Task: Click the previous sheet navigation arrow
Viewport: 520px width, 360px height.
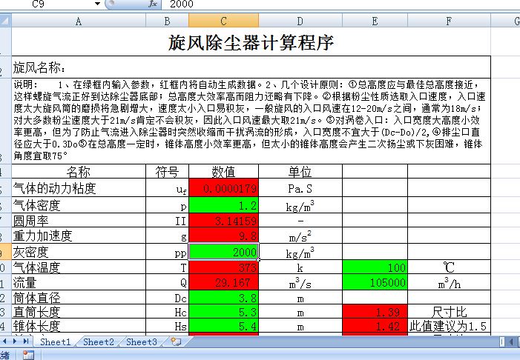Action: 4,341
